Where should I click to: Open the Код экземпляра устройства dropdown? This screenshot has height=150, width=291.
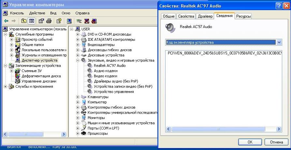(279, 42)
